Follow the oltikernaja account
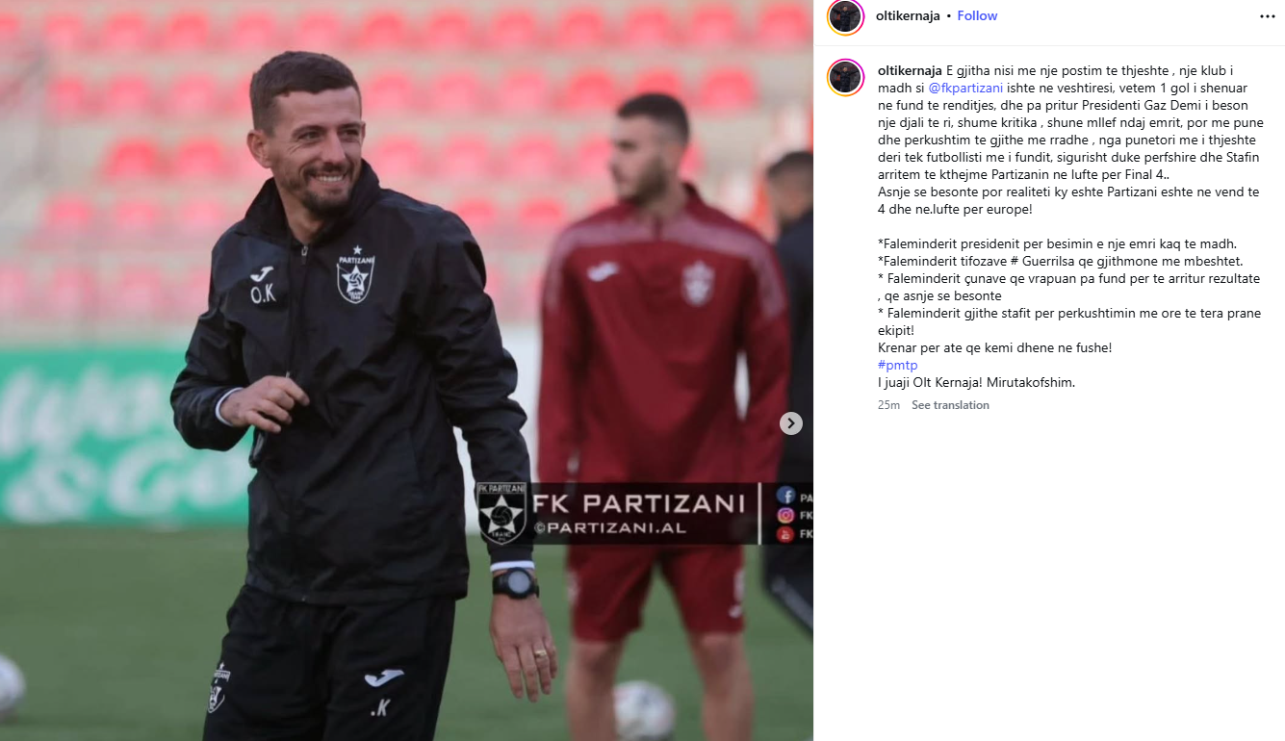Image resolution: width=1285 pixels, height=741 pixels. (977, 16)
